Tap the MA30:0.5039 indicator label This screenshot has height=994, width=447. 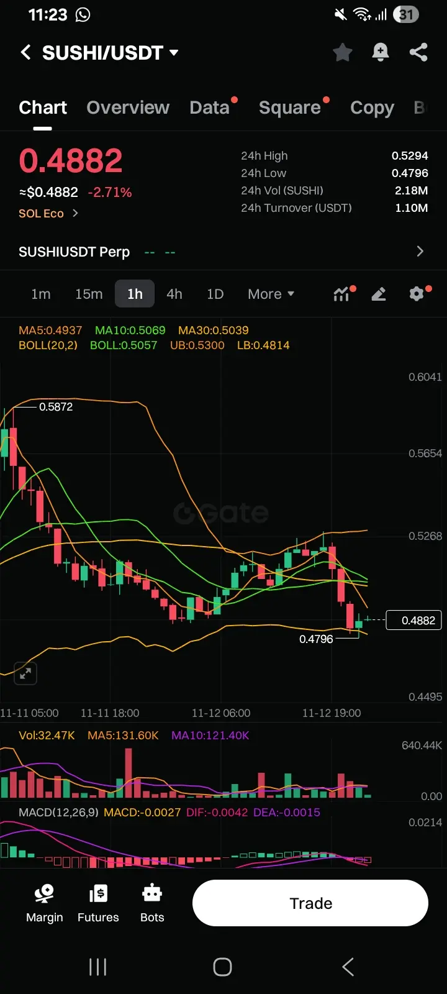(214, 330)
